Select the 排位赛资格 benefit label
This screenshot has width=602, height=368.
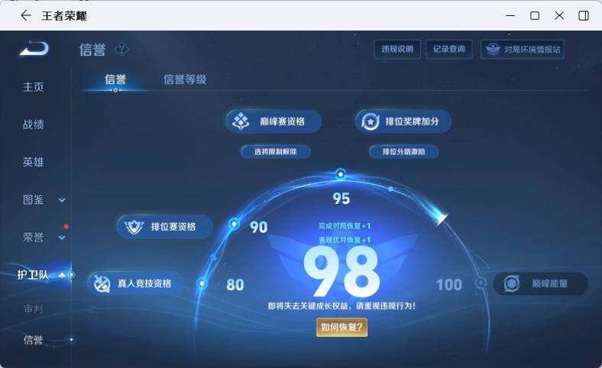(173, 227)
